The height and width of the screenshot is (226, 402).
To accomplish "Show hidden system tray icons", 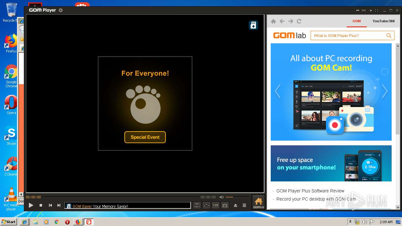I will click(350, 222).
